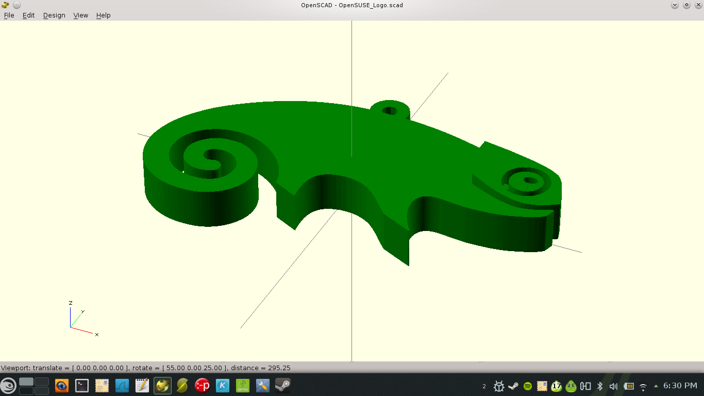Switch to the first virtual desktop in pager
The height and width of the screenshot is (396, 704).
click(x=26, y=382)
